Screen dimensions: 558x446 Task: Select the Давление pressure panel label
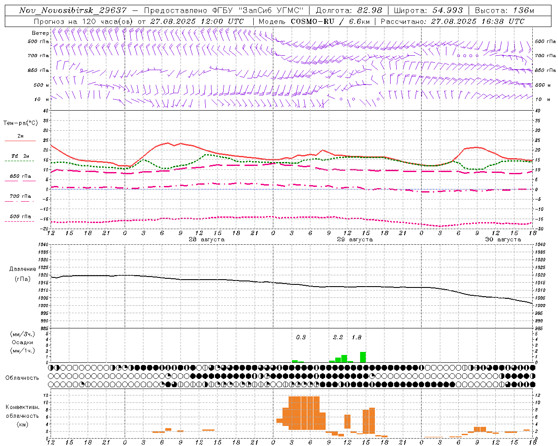pos(23,269)
